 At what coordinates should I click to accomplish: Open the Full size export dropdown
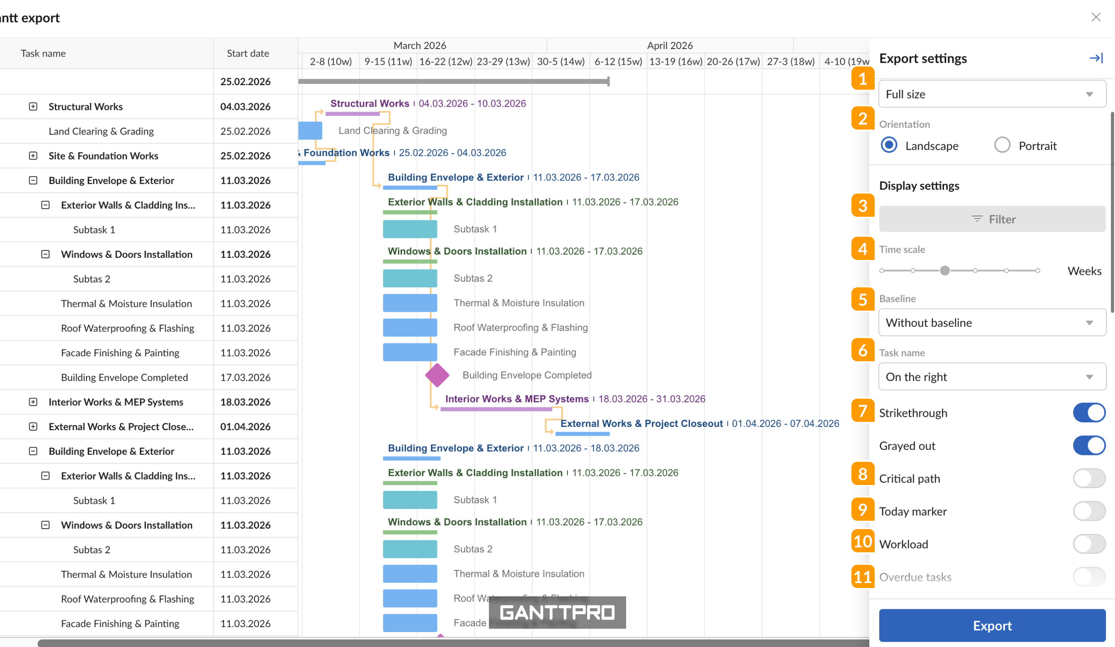992,94
